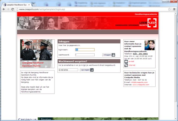The height and width of the screenshot is (121, 178).
Task: Open the Chrome hamburger menu
Action: pos(174,9)
